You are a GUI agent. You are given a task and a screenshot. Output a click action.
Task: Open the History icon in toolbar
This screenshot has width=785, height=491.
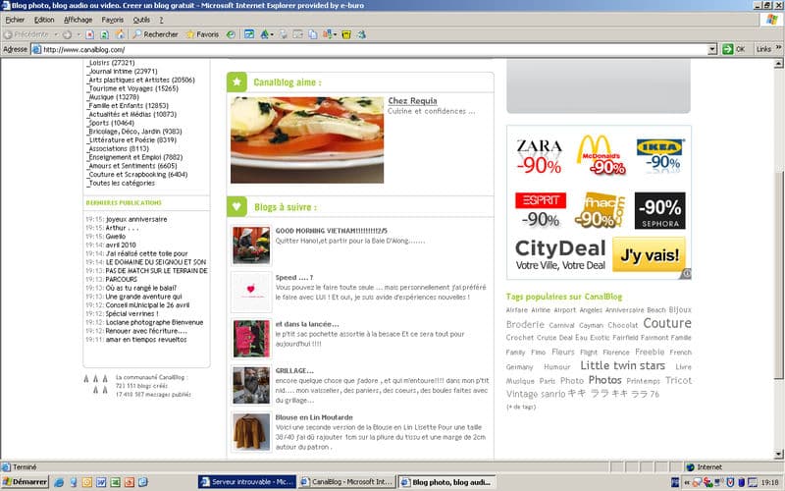(231, 34)
